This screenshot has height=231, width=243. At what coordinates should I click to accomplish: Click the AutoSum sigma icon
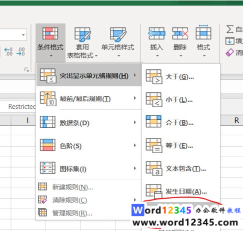coord(230,29)
